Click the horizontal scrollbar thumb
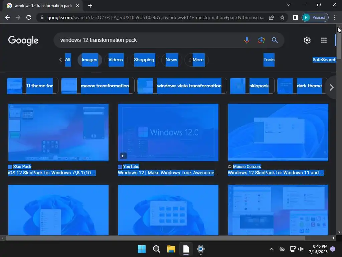 click(155, 238)
